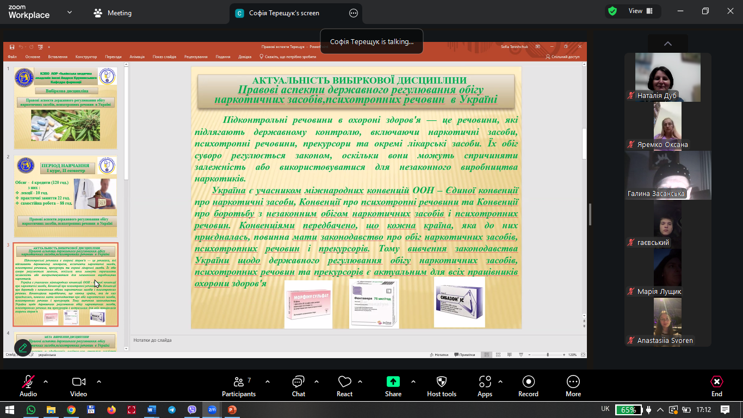Viewport: 743px width, 418px height.
Task: Open the Apps panel
Action: click(x=485, y=386)
